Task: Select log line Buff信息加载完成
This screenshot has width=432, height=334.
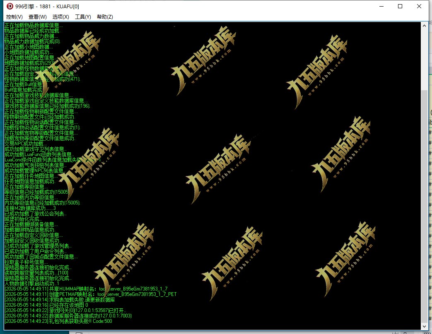Action: [24, 90]
